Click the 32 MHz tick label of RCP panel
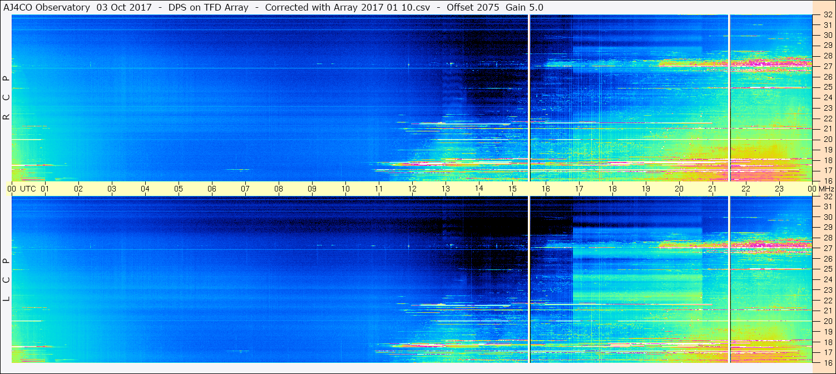This screenshot has height=374, width=836. tap(827, 16)
